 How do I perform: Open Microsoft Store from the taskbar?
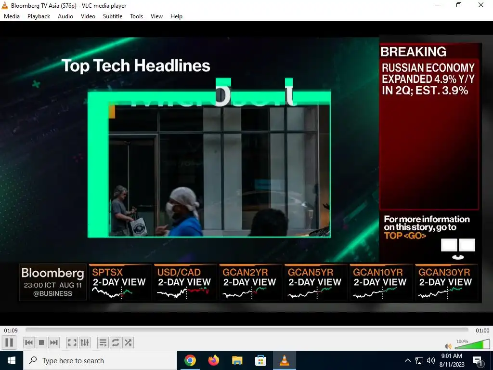[x=260, y=360]
